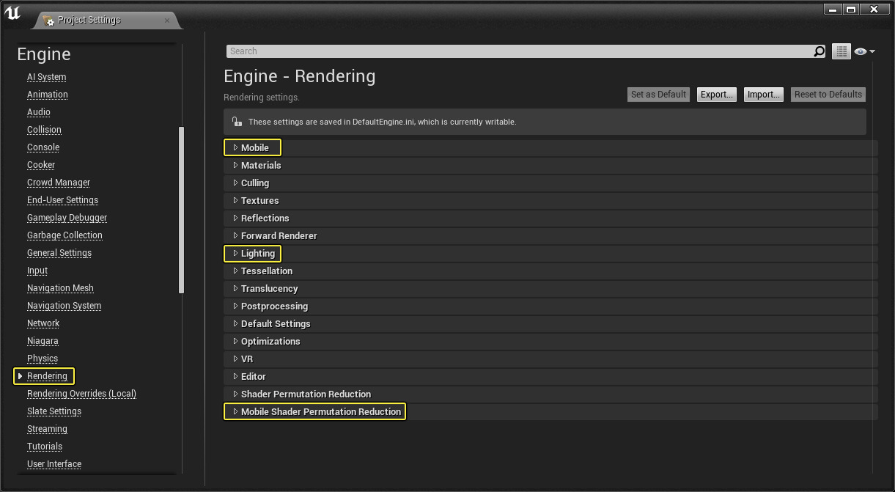Screen dimensions: 895x492
Task: Click the gear icon on Project Settings tab
Action: point(50,20)
